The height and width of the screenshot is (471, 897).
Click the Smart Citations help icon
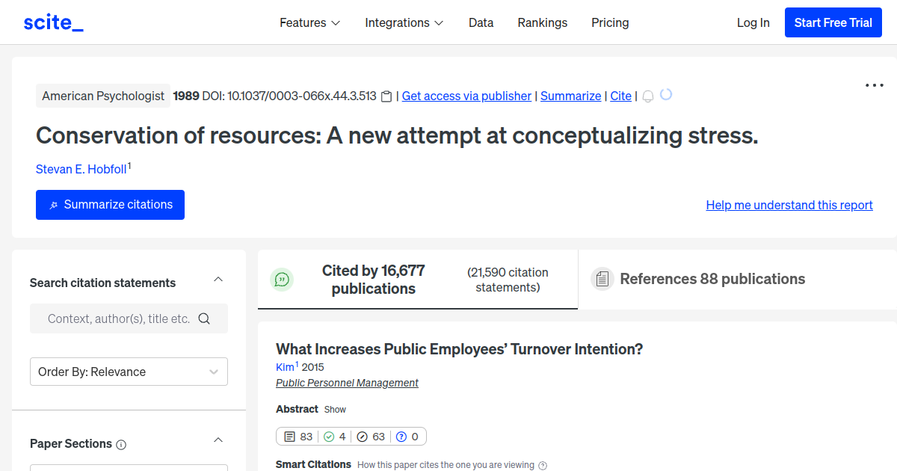coord(543,465)
